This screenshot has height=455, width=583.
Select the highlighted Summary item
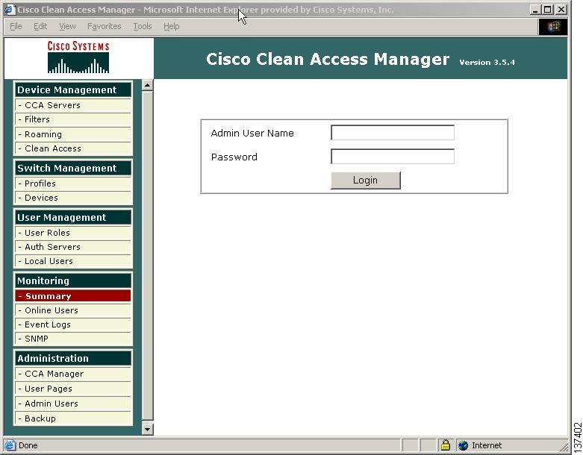point(73,296)
